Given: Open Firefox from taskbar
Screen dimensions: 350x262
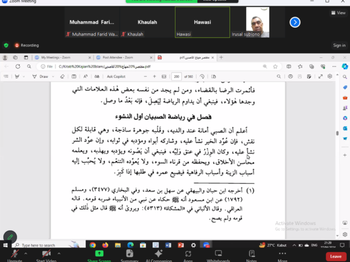Looking at the screenshot, I should (105, 245).
